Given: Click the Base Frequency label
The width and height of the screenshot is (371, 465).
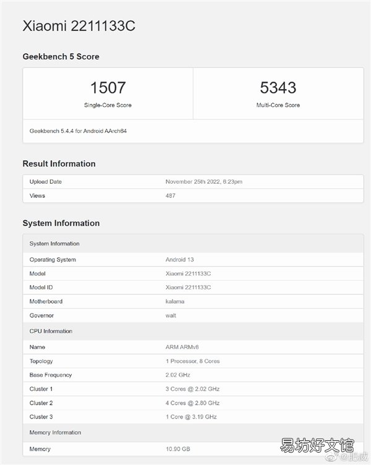Looking at the screenshot, I should 51,375.
